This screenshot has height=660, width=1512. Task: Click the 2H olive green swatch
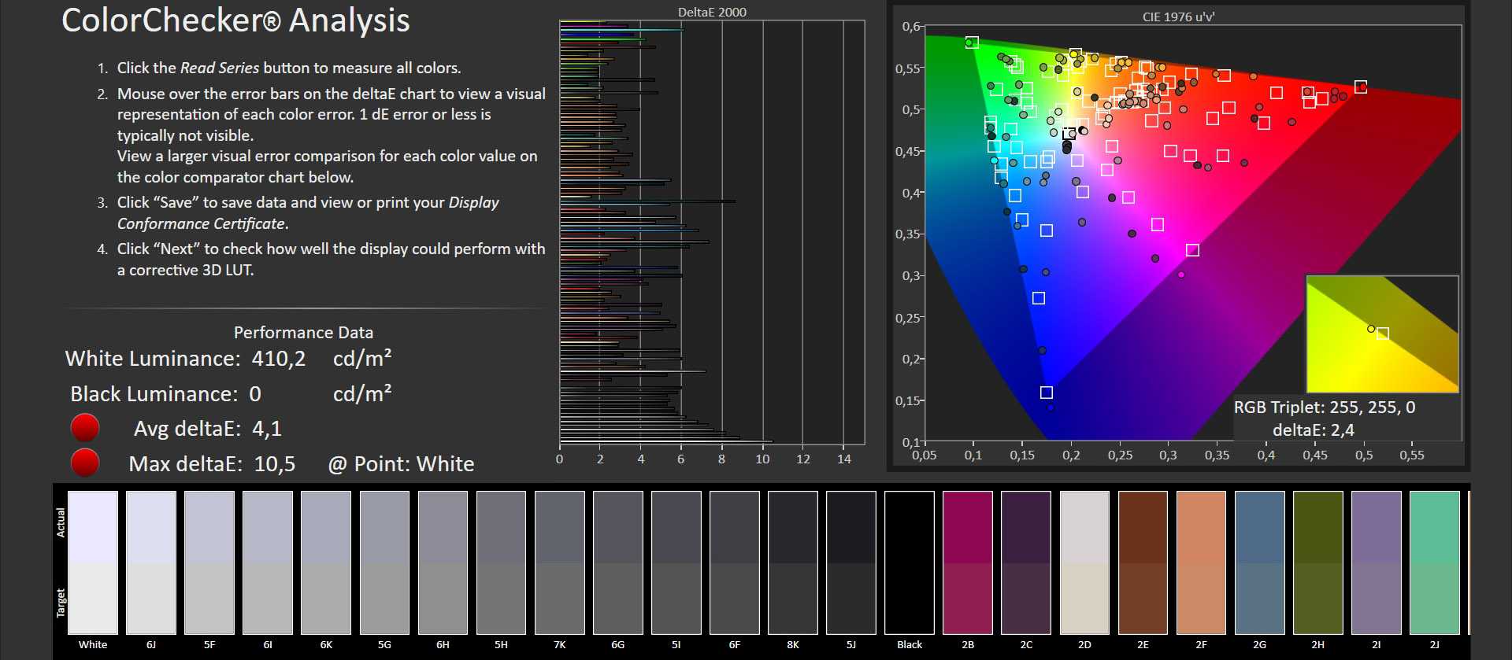[1318, 562]
